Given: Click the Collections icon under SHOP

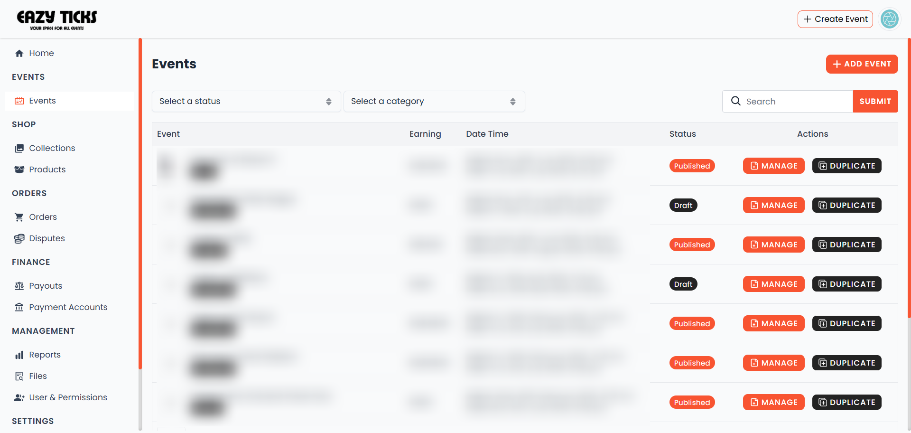Looking at the screenshot, I should pyautogui.click(x=19, y=148).
